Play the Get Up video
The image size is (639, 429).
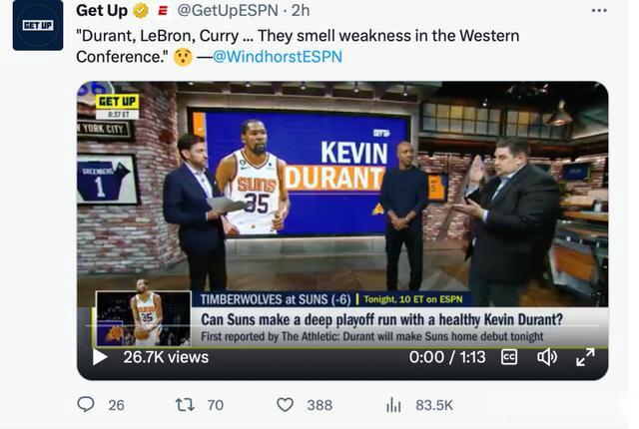click(100, 357)
